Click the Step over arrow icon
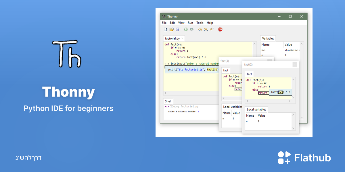The width and height of the screenshot is (345, 172). (x=200, y=29)
